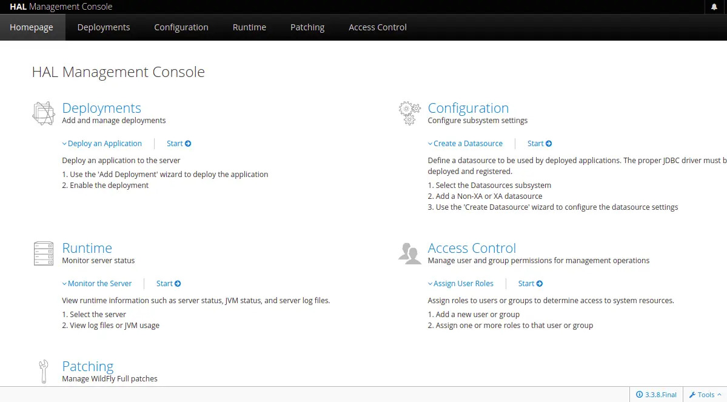
Task: Open the Access Control navigation tab
Action: point(377,27)
